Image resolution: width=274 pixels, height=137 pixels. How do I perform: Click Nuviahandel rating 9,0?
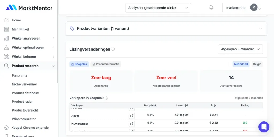pos(245,123)
